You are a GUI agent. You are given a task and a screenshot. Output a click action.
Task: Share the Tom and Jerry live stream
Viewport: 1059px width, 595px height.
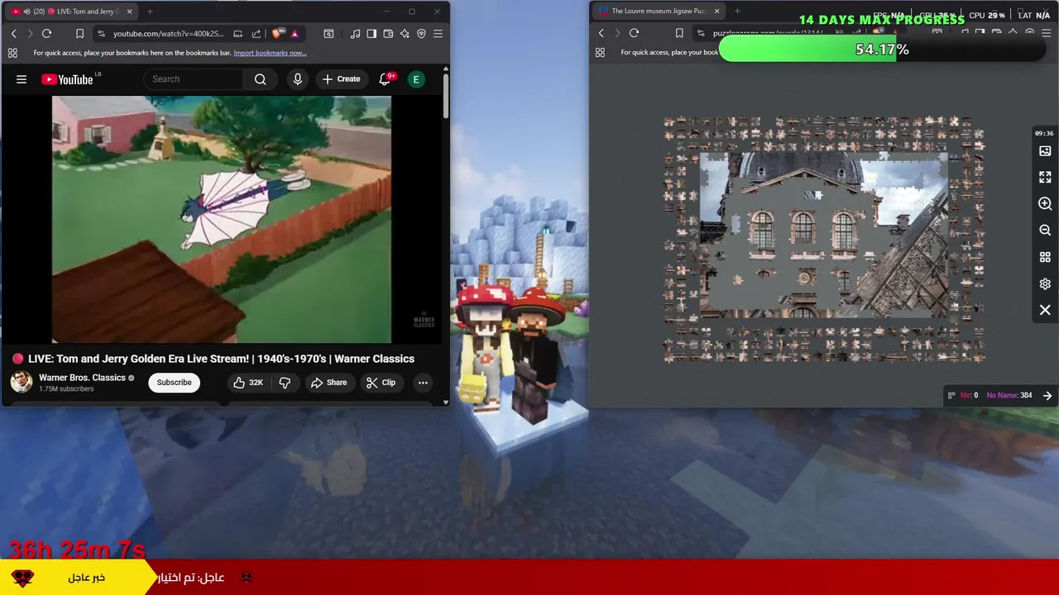tap(328, 383)
